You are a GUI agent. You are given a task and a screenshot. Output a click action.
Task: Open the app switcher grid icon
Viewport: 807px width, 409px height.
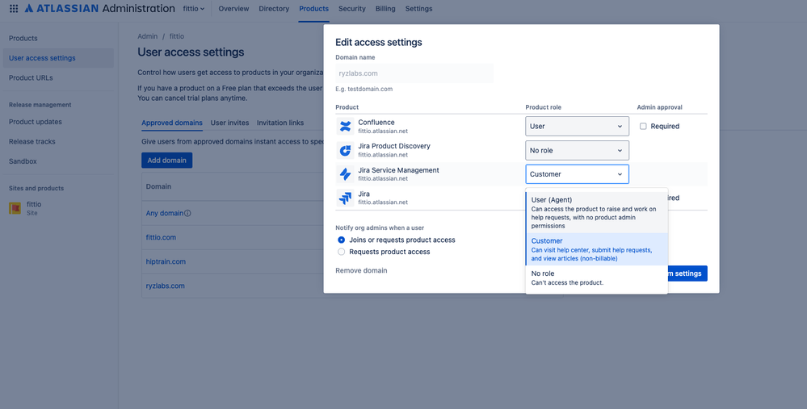tap(14, 9)
